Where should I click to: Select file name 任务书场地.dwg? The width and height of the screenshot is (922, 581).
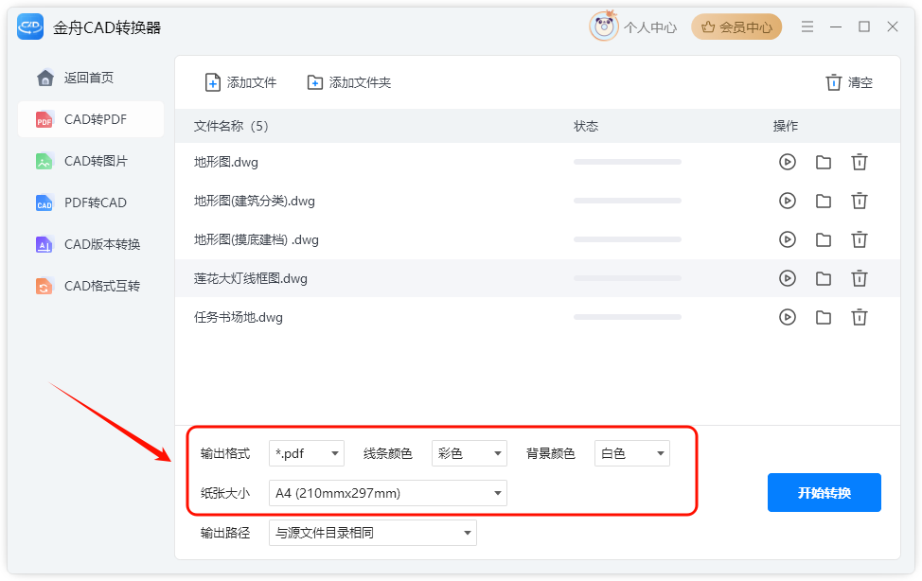(239, 318)
